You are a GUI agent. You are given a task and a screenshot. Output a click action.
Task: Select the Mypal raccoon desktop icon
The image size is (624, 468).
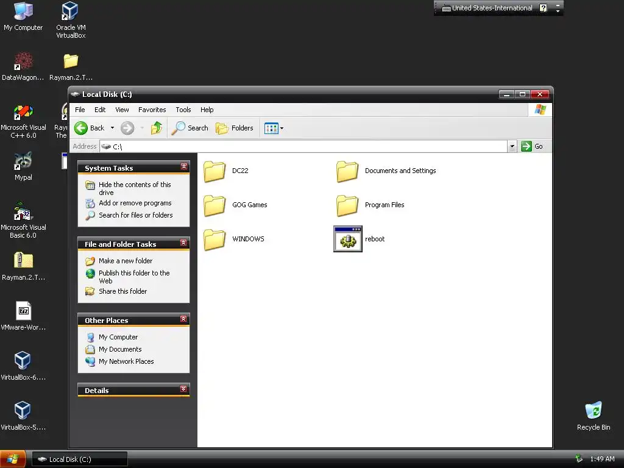(x=23, y=166)
